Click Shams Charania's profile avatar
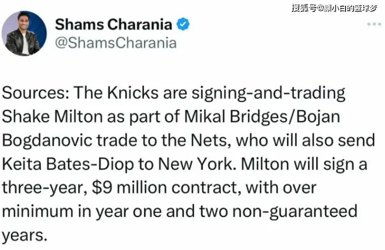 [24, 33]
